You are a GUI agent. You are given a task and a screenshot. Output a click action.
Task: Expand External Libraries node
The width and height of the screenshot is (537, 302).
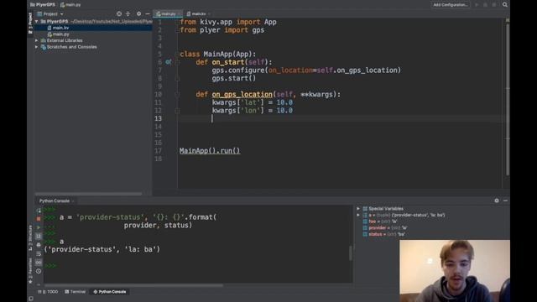point(37,40)
